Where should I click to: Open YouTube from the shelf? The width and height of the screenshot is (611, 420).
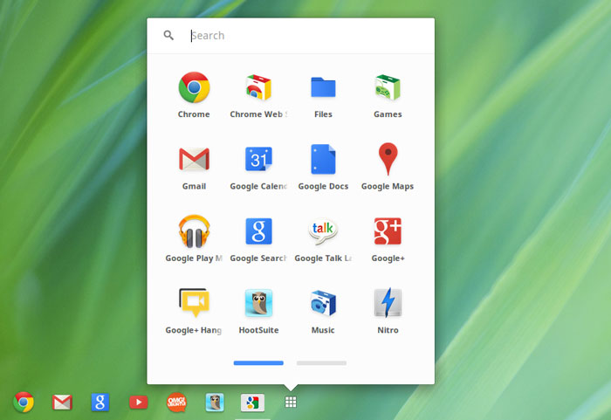[138, 403]
